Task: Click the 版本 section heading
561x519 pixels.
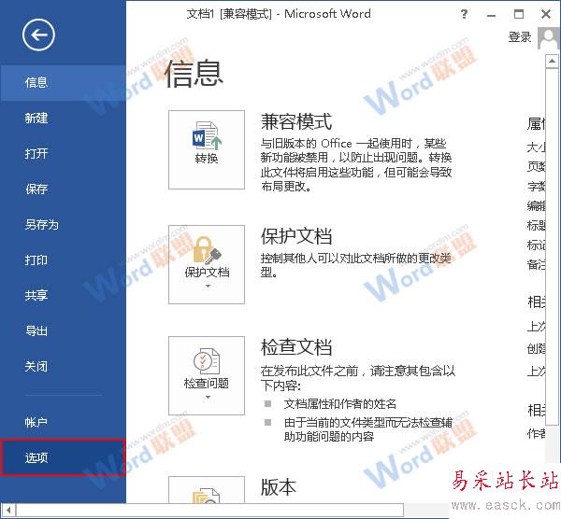Action: [x=279, y=487]
